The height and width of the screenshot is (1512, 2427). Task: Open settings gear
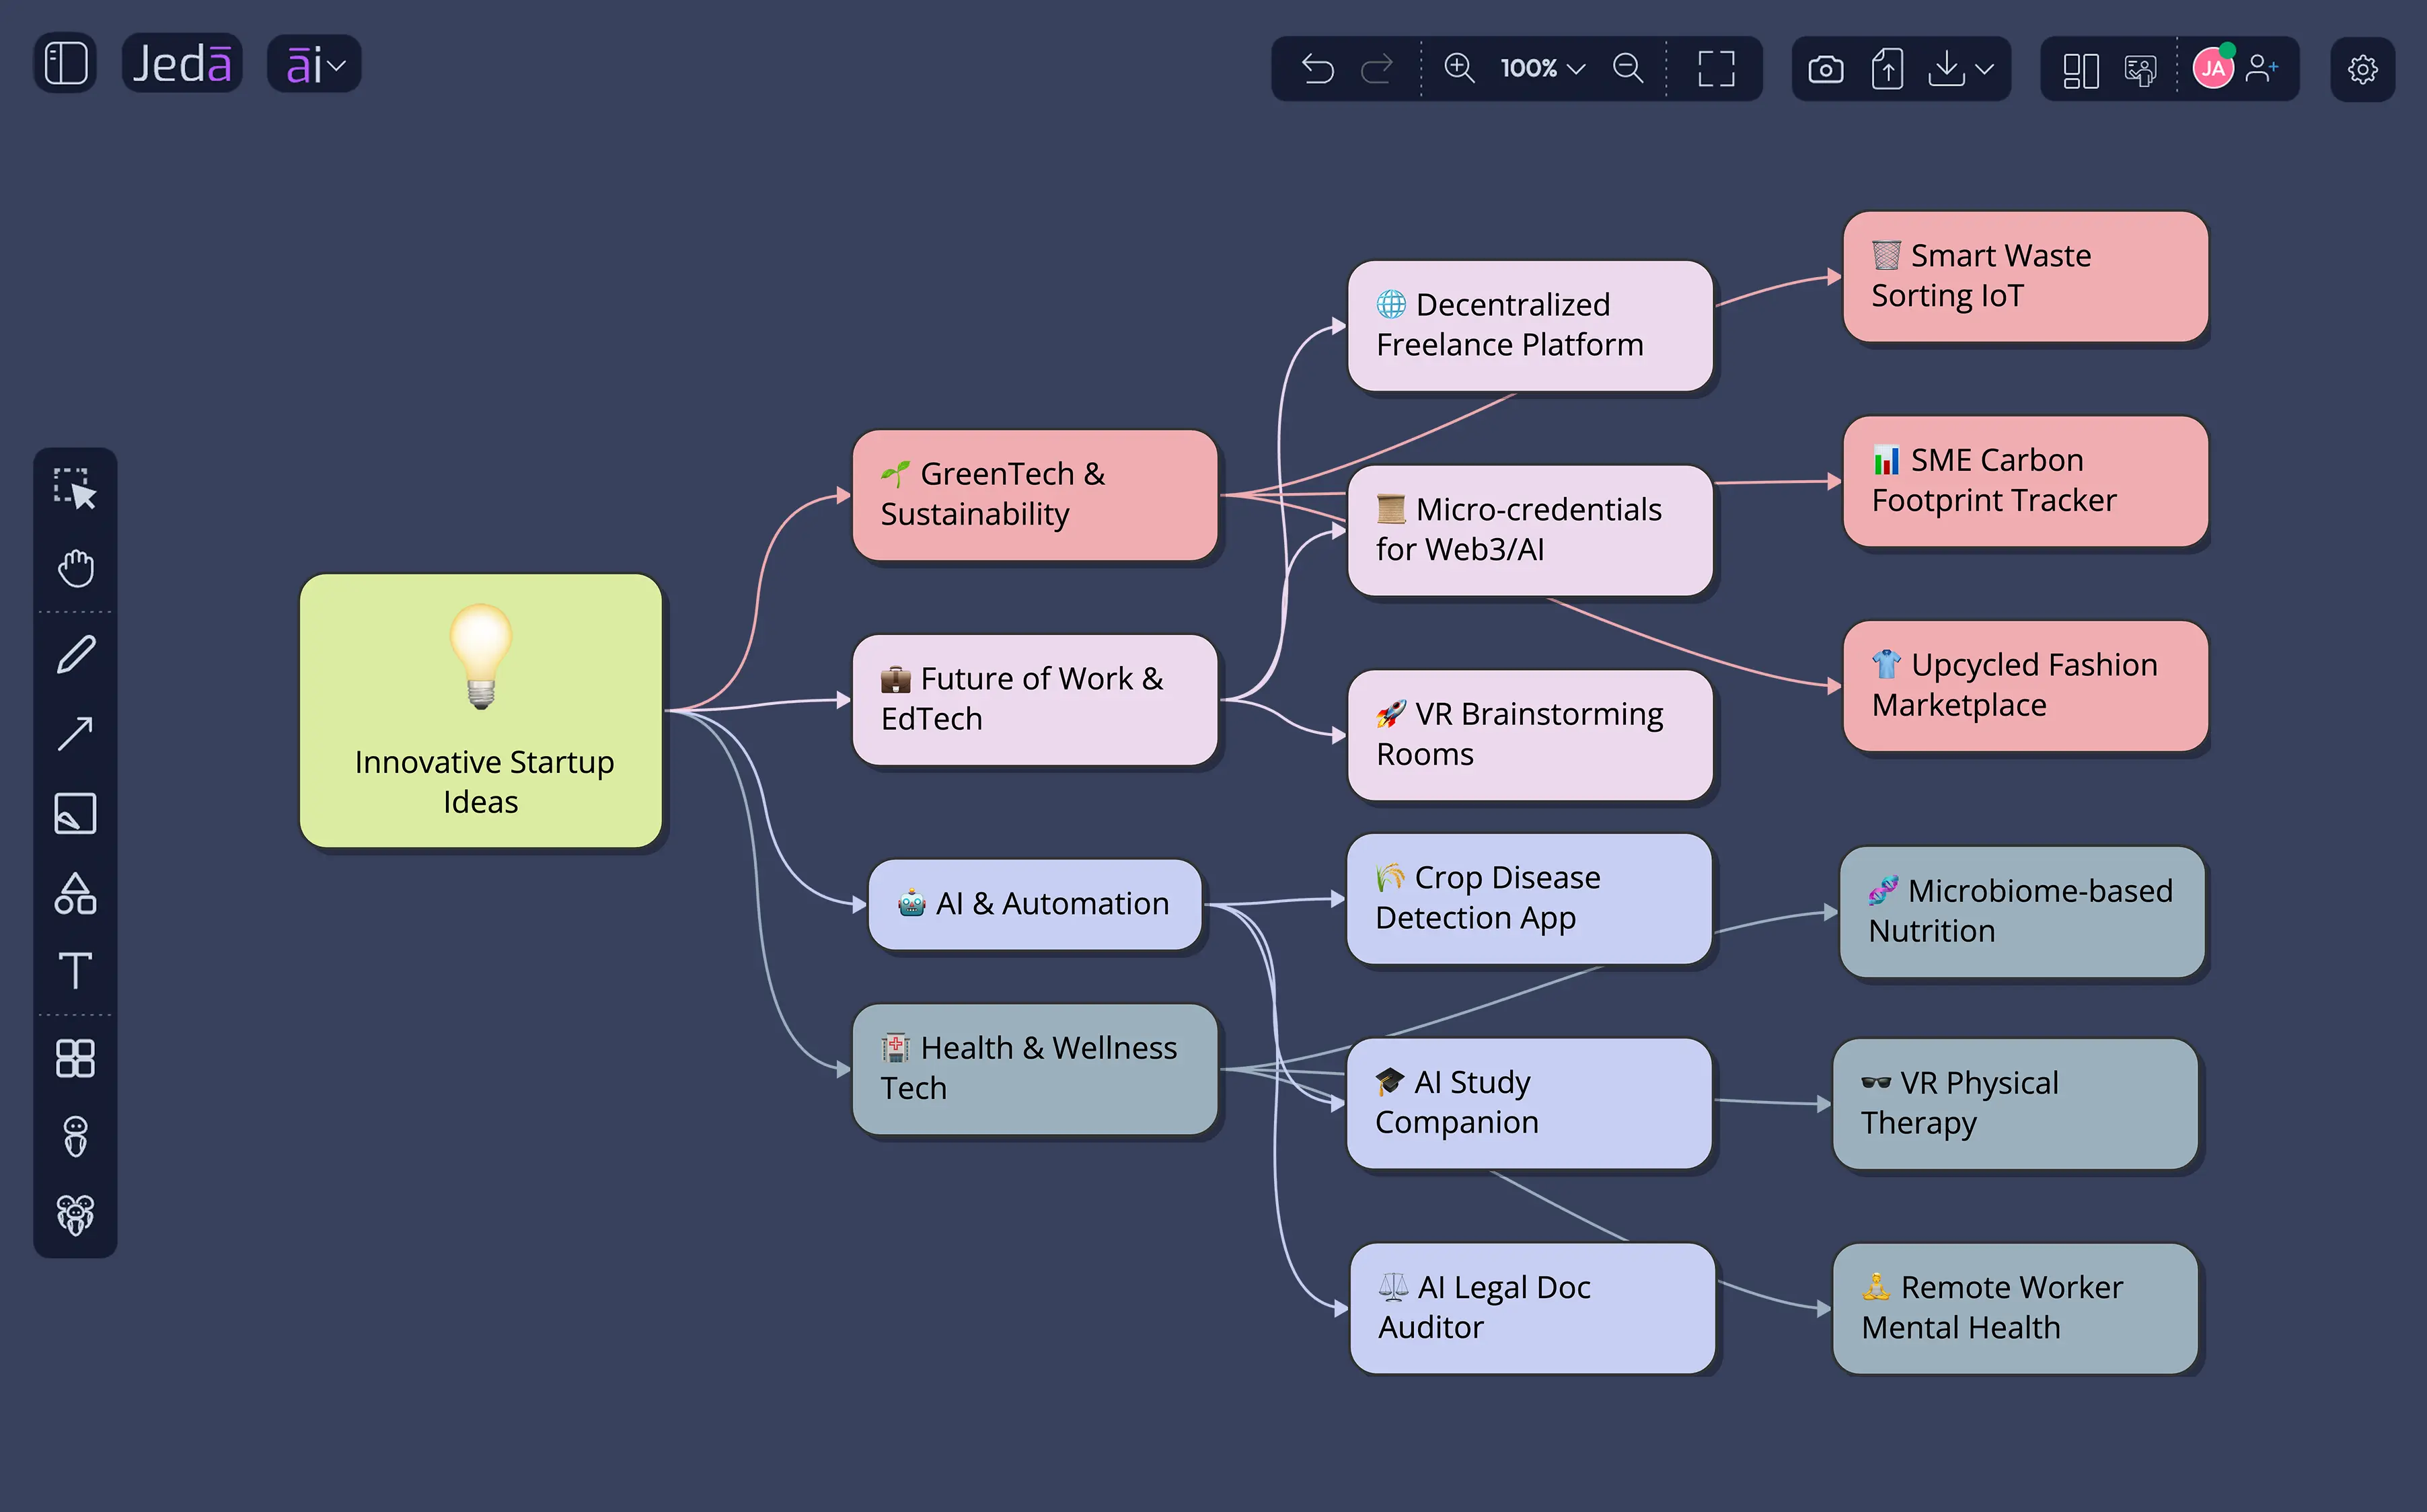point(2362,69)
